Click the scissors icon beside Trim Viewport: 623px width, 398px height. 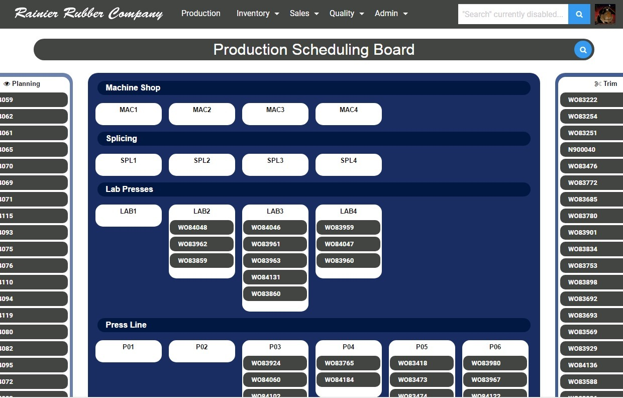[x=598, y=84]
